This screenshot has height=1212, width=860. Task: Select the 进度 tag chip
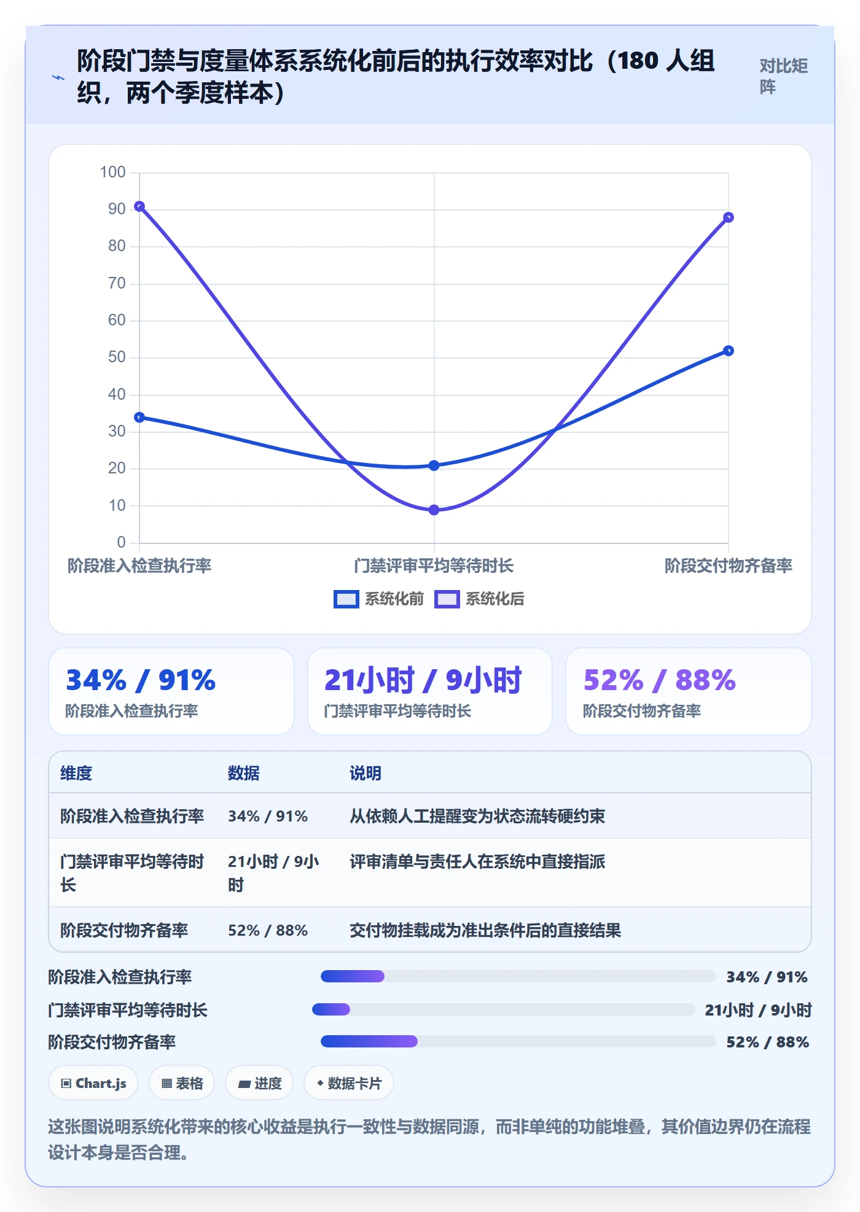(x=259, y=1083)
